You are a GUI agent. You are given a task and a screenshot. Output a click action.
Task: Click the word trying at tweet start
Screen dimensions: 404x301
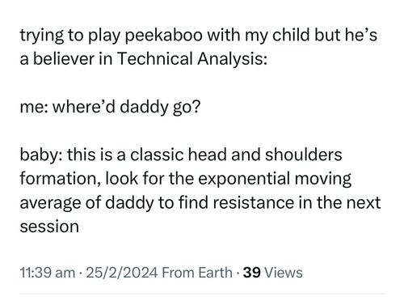(x=41, y=36)
